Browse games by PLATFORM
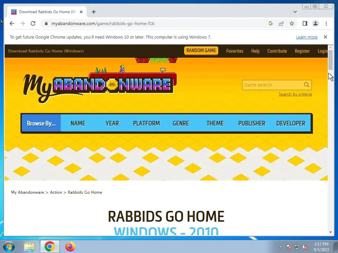This screenshot has width=338, height=253. tap(146, 123)
